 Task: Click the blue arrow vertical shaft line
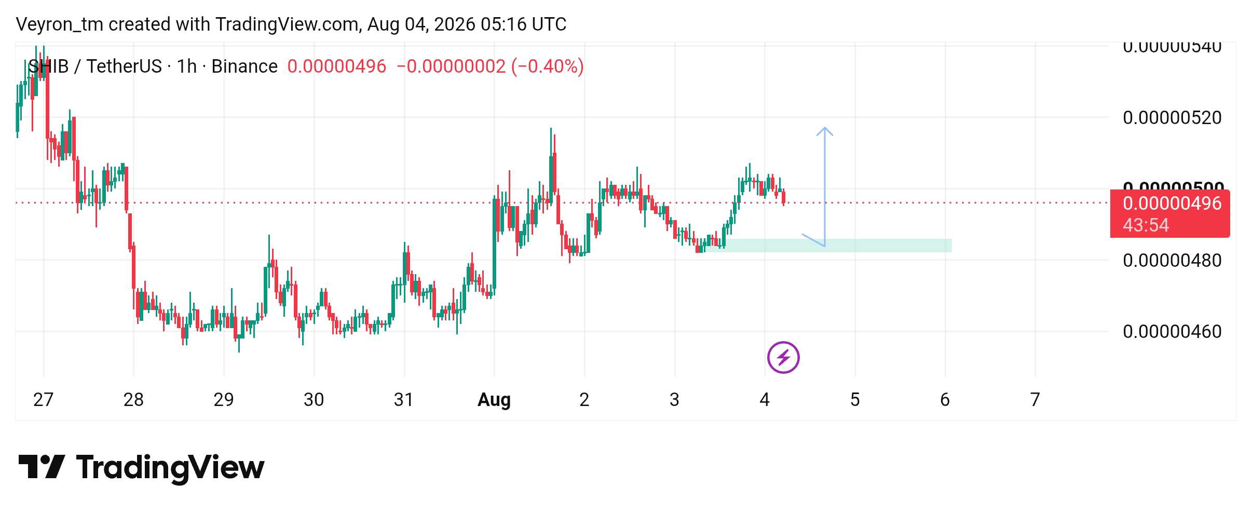click(824, 187)
